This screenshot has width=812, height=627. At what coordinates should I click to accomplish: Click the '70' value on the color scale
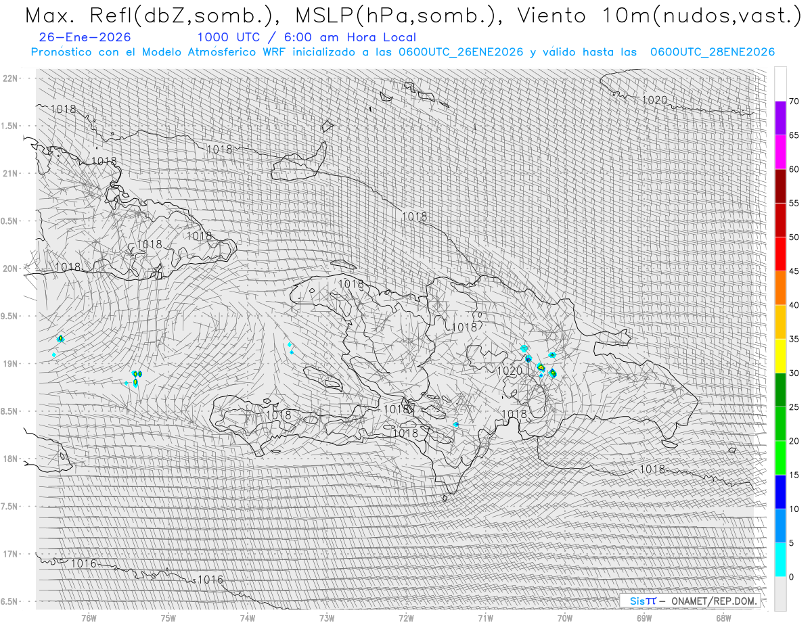click(794, 101)
